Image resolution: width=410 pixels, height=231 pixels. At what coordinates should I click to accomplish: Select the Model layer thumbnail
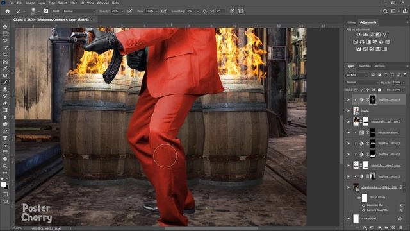356,110
